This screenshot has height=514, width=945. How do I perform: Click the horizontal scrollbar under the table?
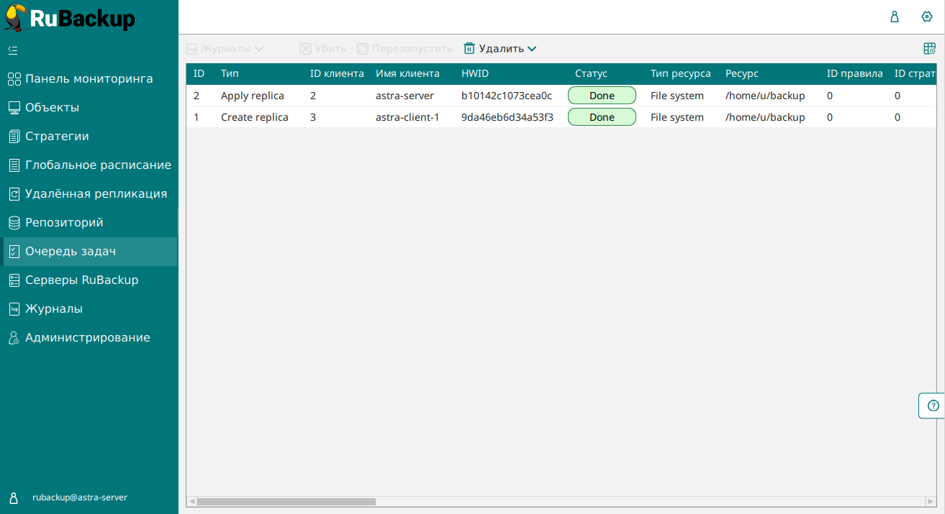[x=286, y=501]
